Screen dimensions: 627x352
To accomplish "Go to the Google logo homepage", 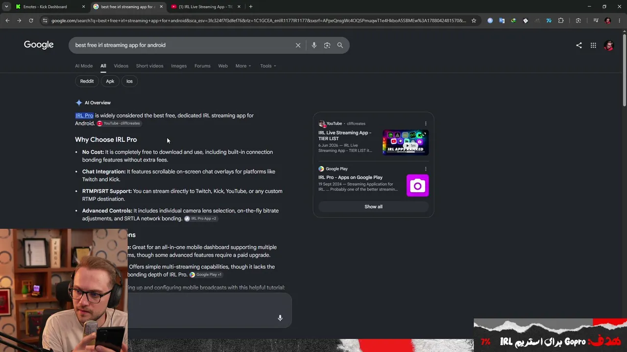I will click(x=39, y=45).
